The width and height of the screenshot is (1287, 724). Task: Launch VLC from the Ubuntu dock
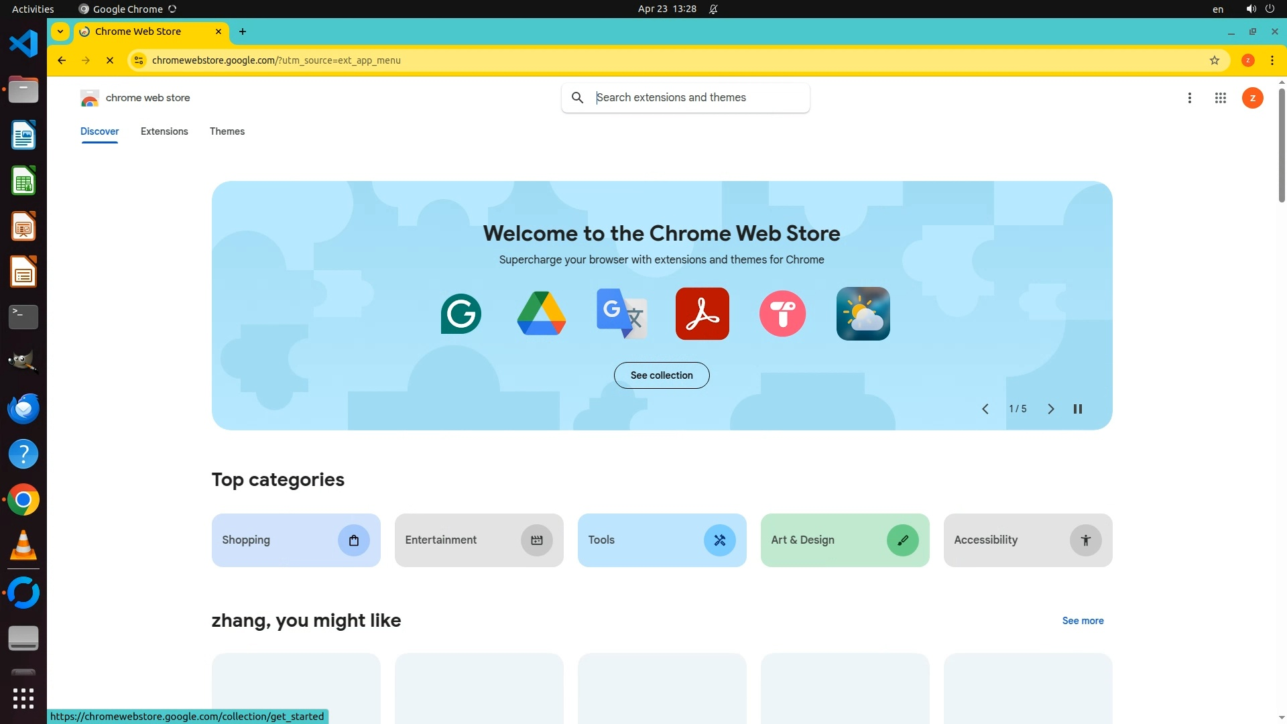[23, 546]
